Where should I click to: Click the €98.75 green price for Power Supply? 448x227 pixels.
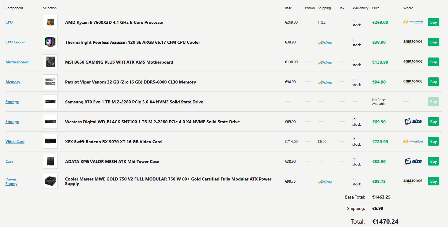[x=379, y=181]
